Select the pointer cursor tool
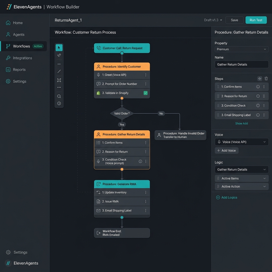The width and height of the screenshot is (272, 272). tap(59, 48)
